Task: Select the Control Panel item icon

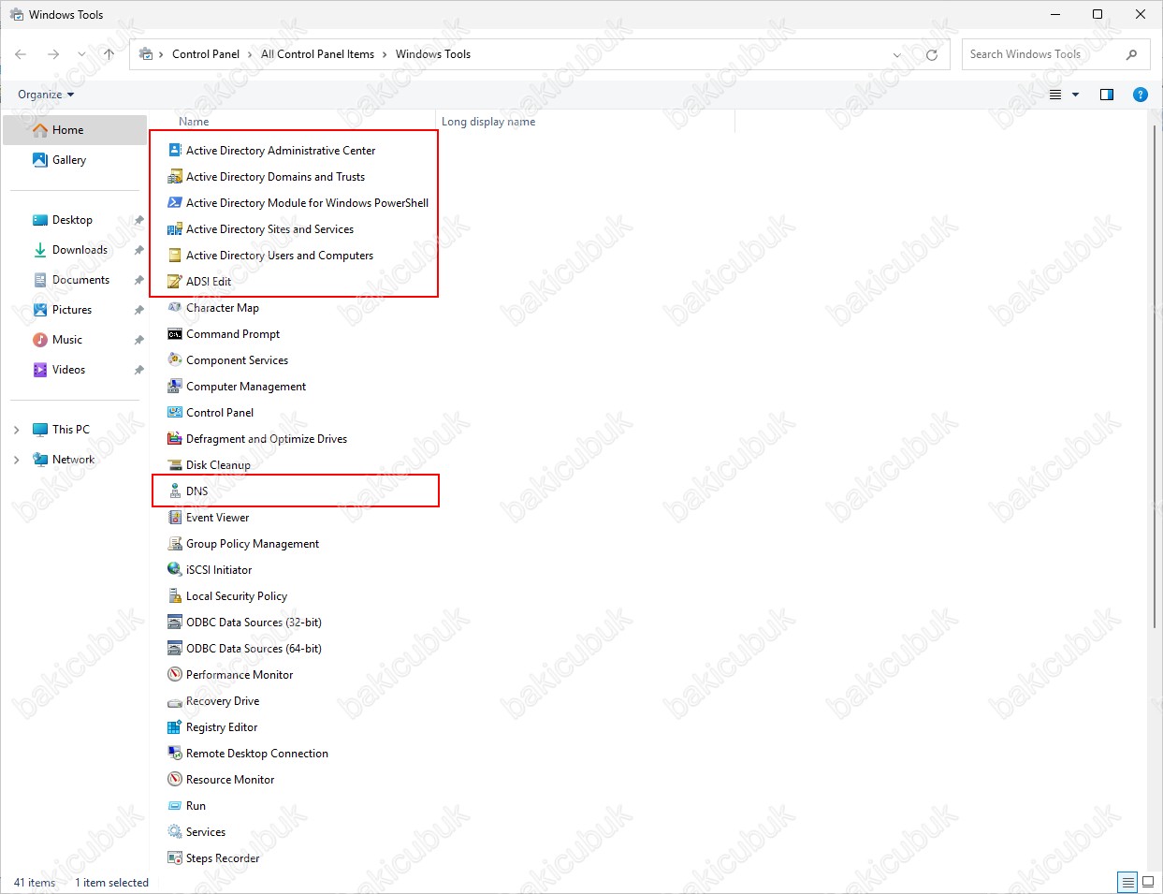Action: tap(175, 412)
